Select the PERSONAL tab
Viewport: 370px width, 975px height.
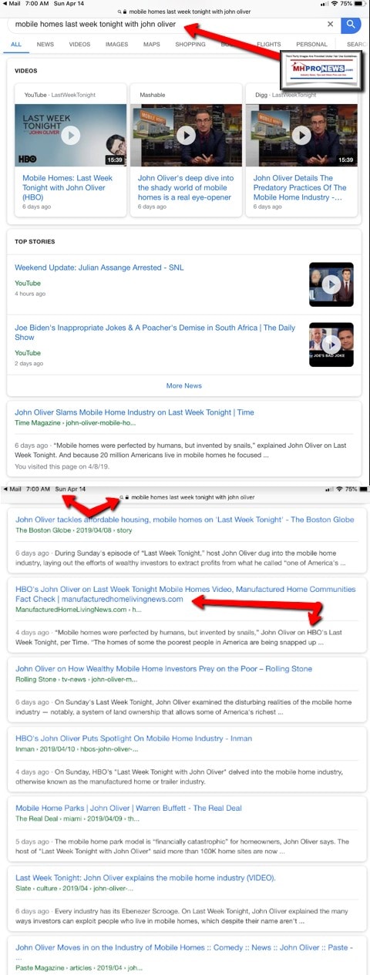[311, 45]
